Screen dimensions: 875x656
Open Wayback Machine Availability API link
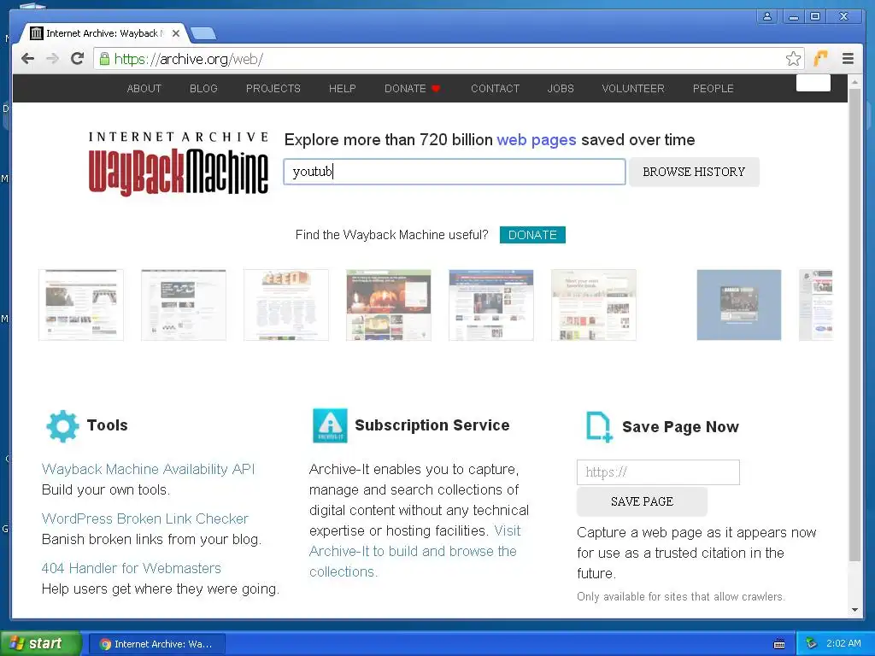click(148, 469)
